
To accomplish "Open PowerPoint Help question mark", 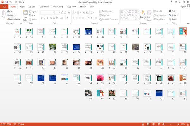I will click(172, 2).
